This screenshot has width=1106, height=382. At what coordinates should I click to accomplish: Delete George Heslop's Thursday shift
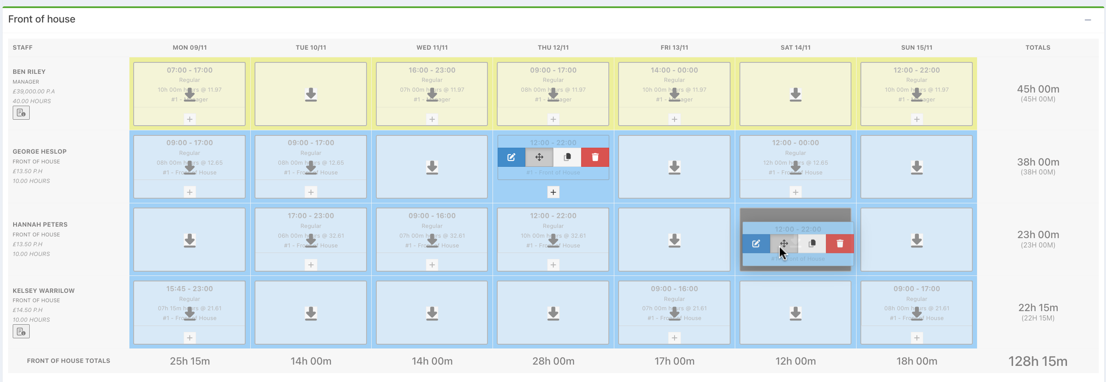595,157
